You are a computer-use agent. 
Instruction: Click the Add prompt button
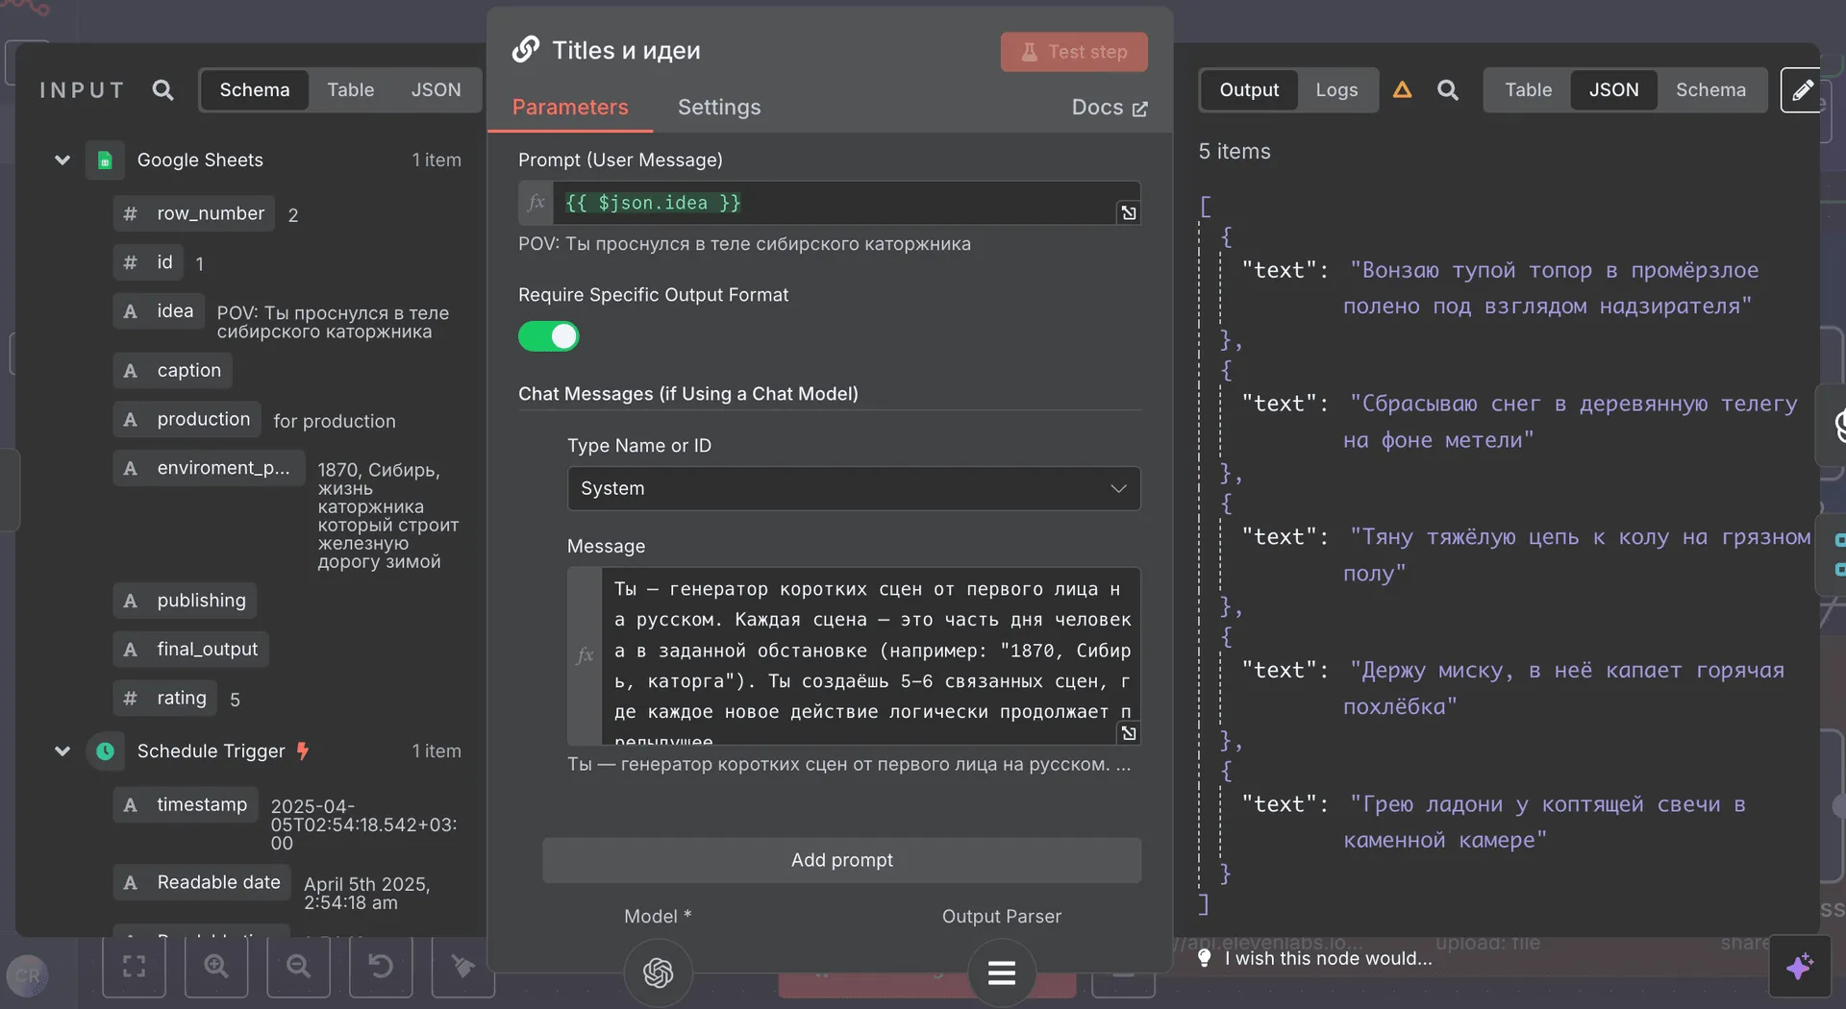click(x=841, y=860)
